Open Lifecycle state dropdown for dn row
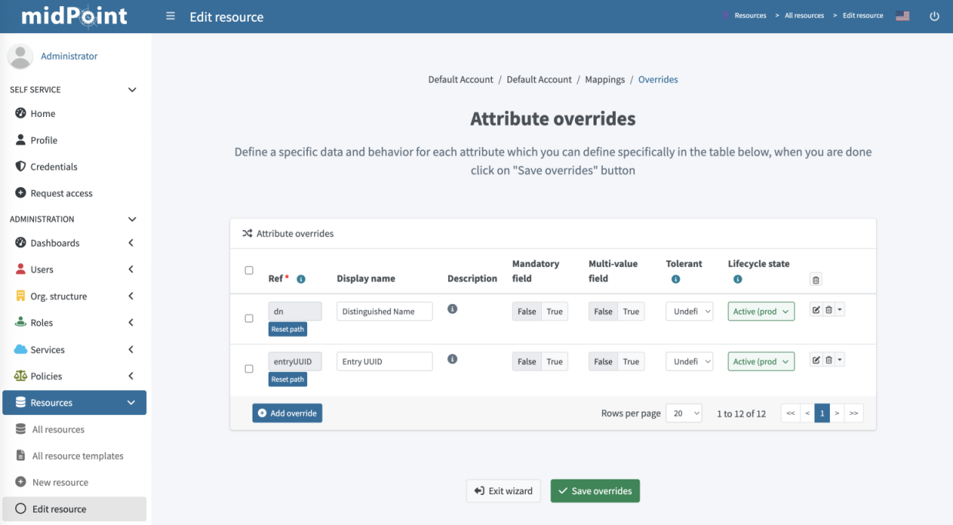 point(761,312)
